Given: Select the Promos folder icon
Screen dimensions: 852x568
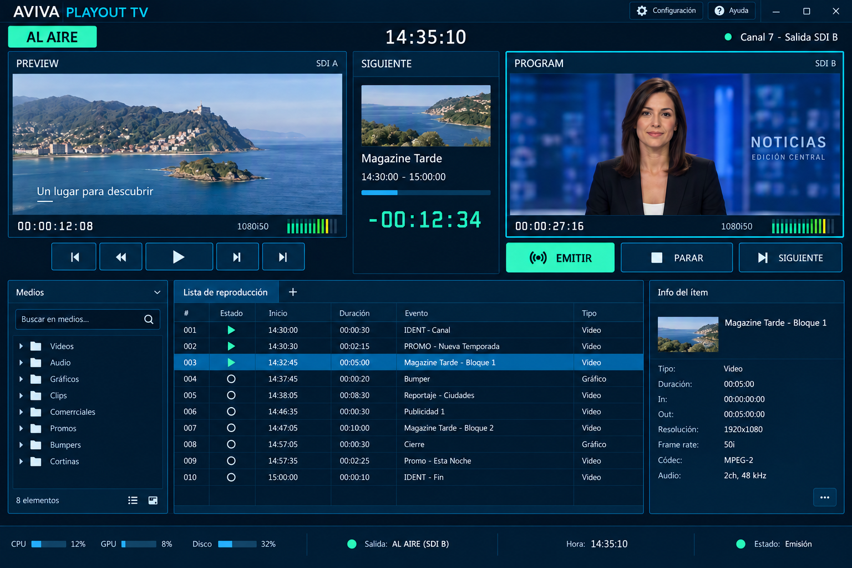Looking at the screenshot, I should tap(36, 429).
